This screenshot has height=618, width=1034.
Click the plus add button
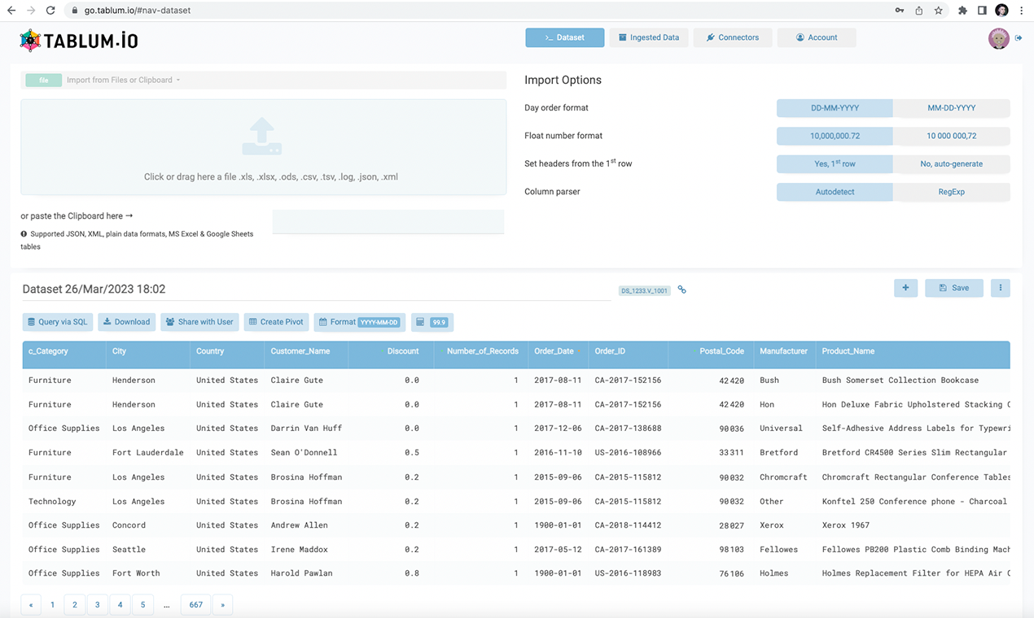[905, 288]
